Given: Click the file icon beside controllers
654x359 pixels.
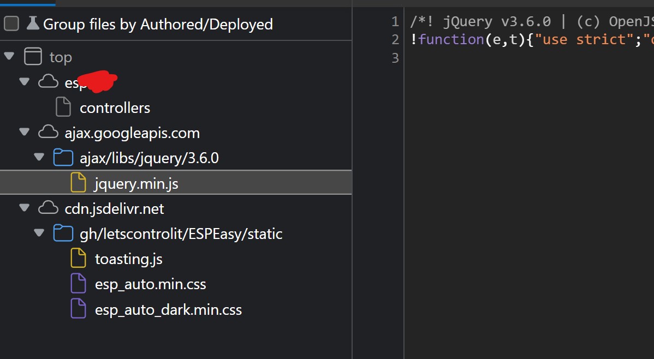Looking at the screenshot, I should (x=63, y=106).
